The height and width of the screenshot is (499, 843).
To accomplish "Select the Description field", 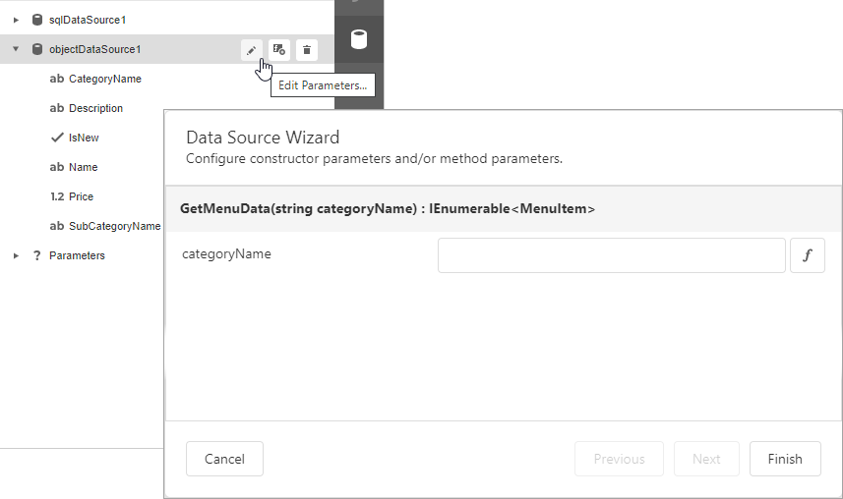I will pos(95,108).
